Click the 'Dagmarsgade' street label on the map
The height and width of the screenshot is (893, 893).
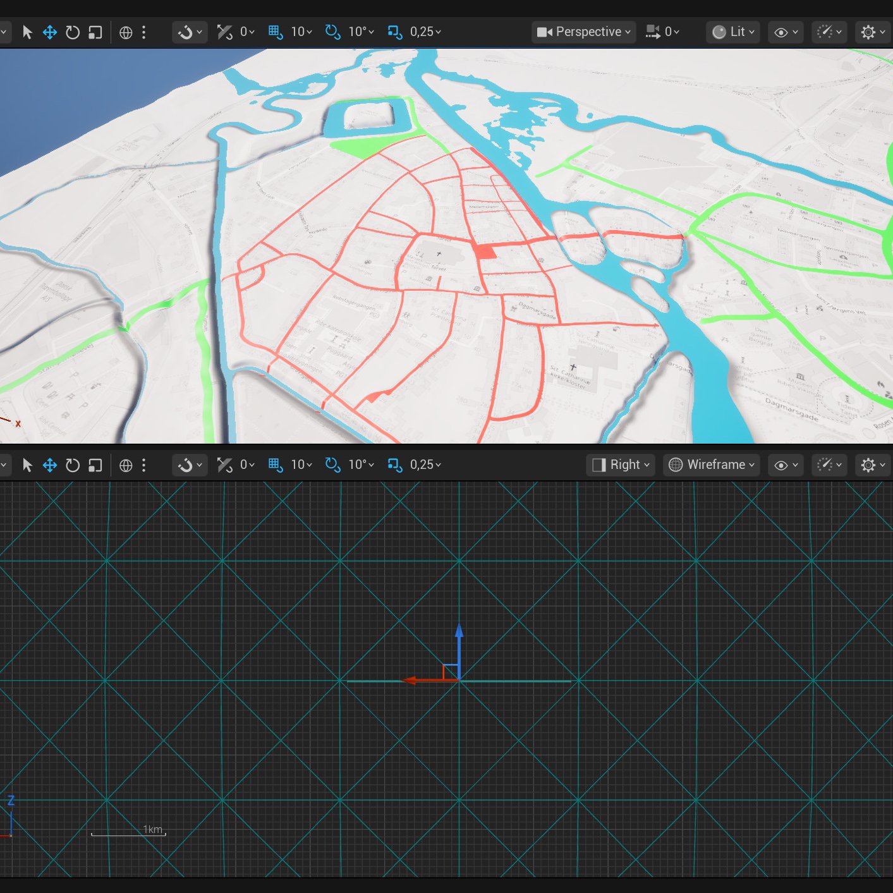791,409
